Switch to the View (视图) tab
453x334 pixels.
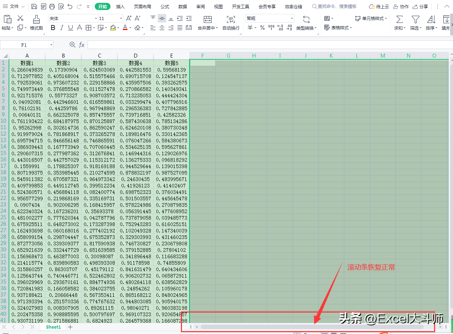(x=218, y=6)
